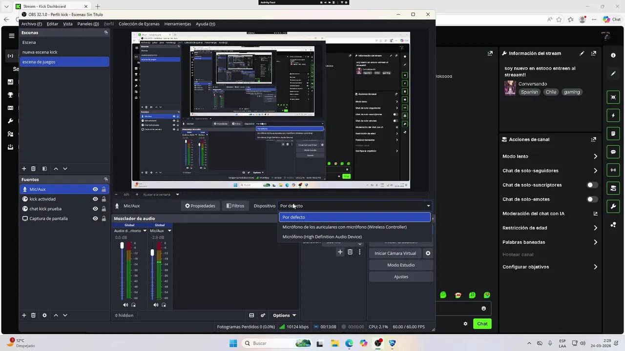This screenshot has width=625, height=351.
Task: Click the Propiedades button
Action: pyautogui.click(x=200, y=206)
